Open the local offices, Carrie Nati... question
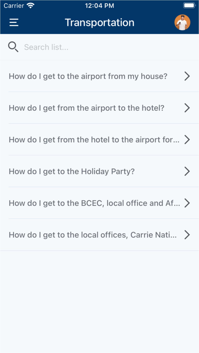 [x=100, y=235]
